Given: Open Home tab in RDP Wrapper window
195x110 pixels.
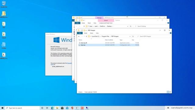Looking at the screenshot, I should click(86, 33).
